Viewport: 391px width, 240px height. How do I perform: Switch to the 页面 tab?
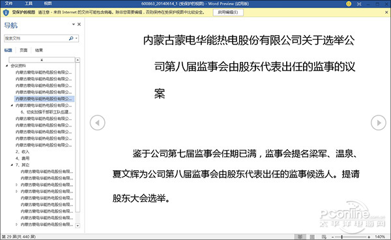23,50
